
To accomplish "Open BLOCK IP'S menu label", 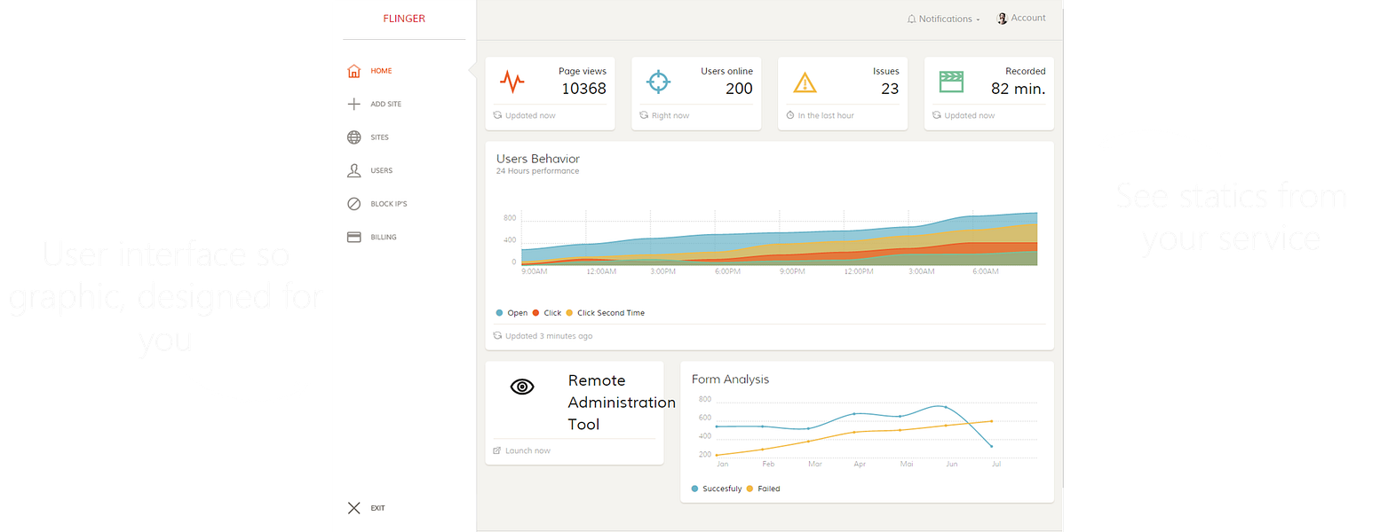I will point(388,204).
